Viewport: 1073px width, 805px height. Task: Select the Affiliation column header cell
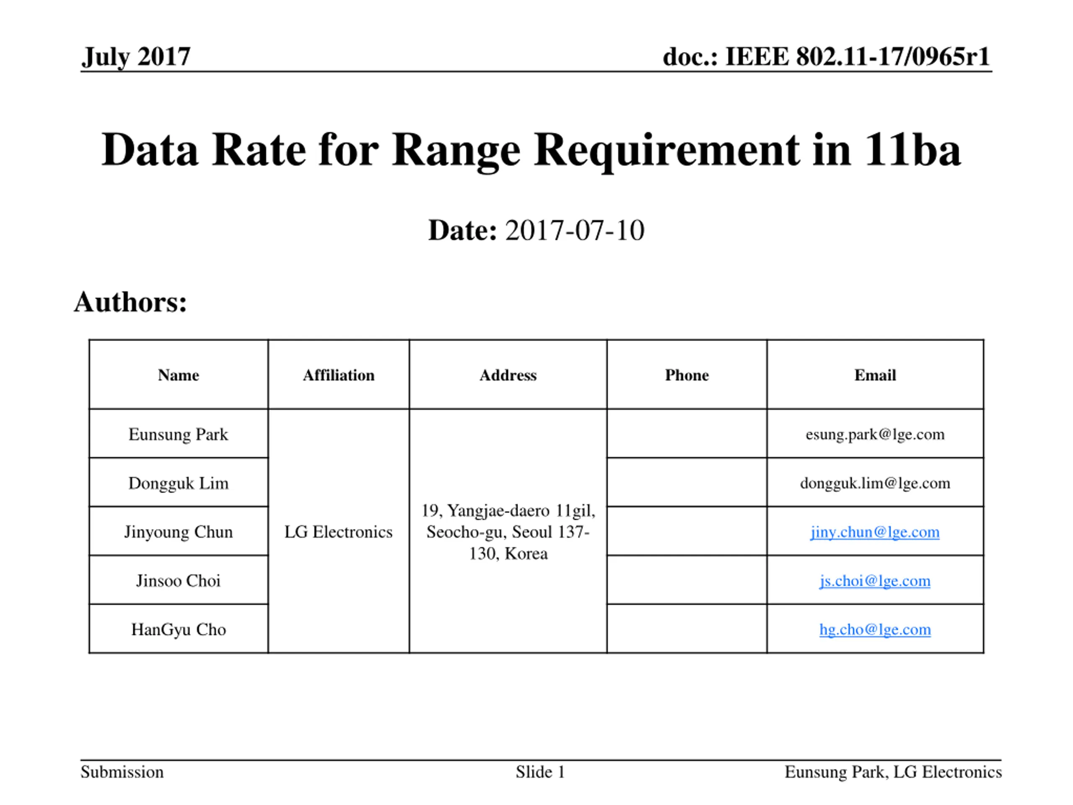339,374
